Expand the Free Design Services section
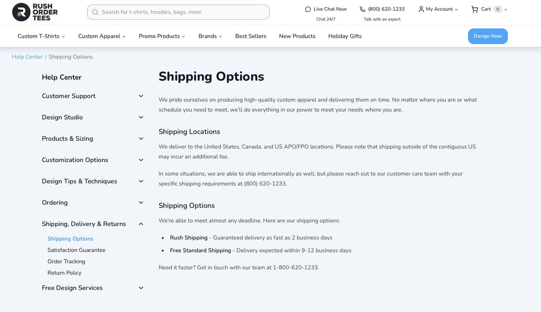541x312 pixels. (x=141, y=288)
